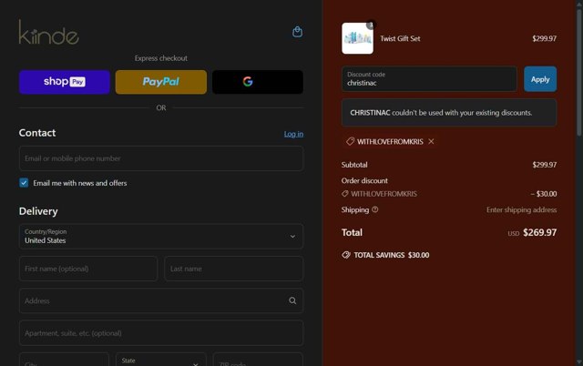Open the Country/Region dropdown
The width and height of the screenshot is (583, 366).
pos(161,237)
